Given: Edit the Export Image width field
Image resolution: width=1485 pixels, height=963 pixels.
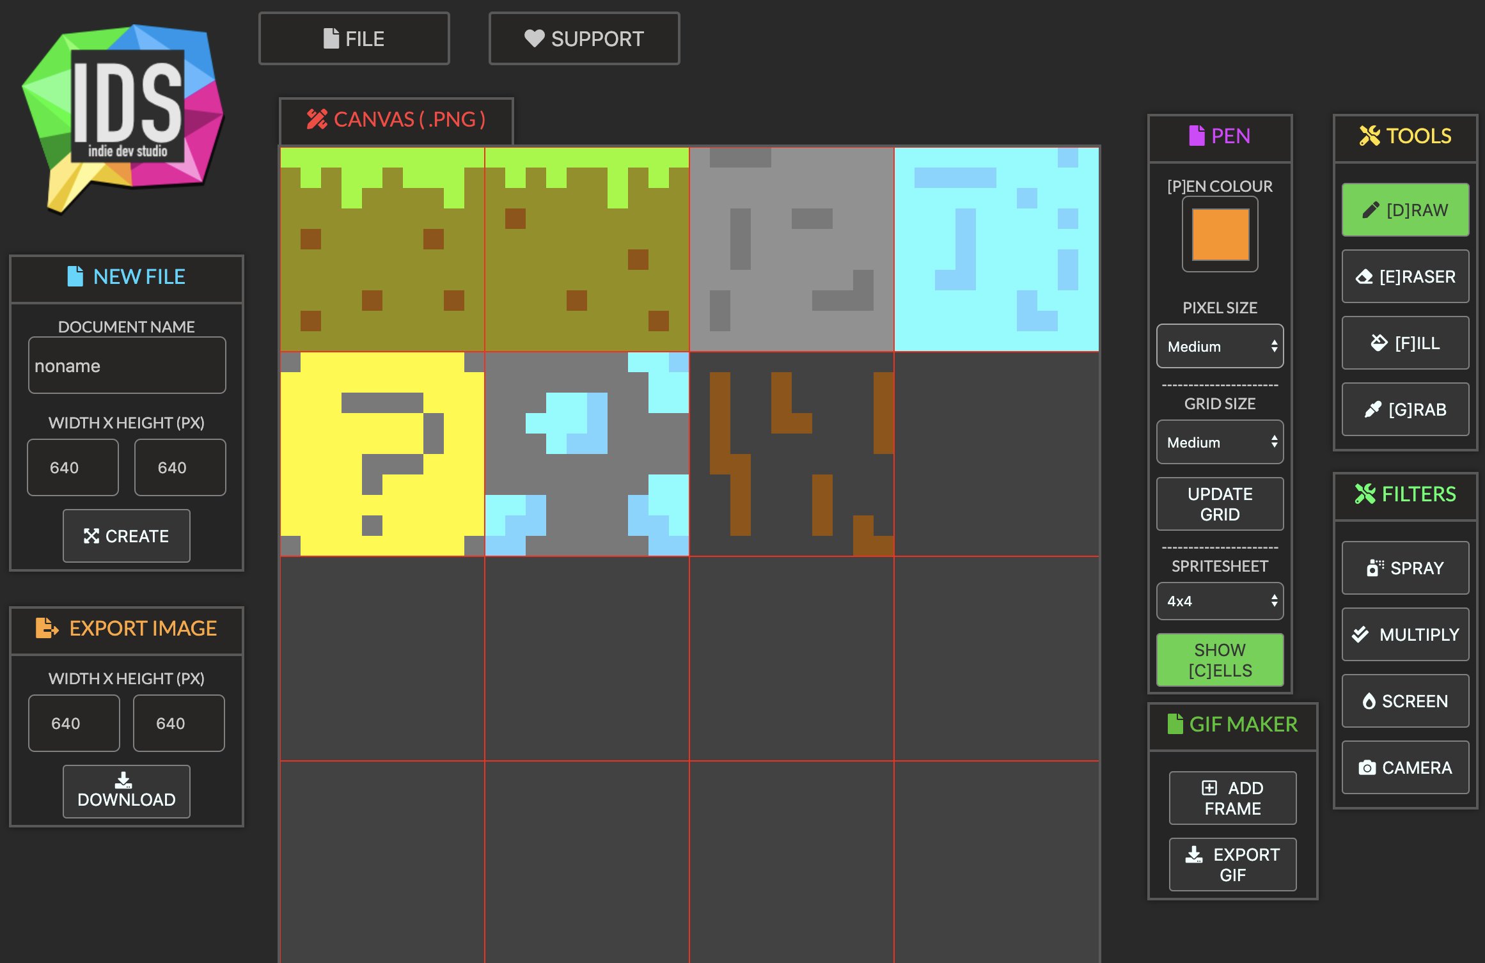Looking at the screenshot, I should click(x=74, y=723).
